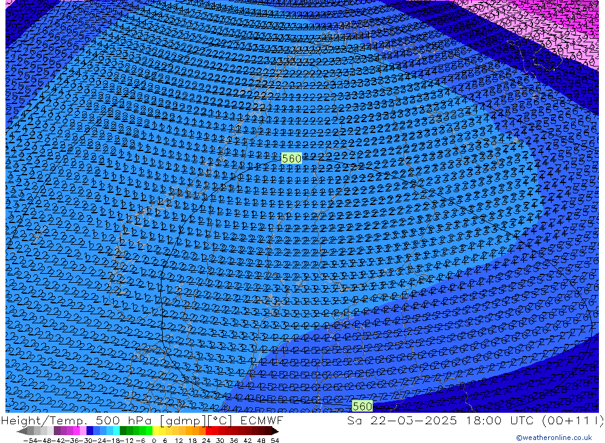This screenshot has width=605, height=443.
Task: Open the weatheronline.co.uk copyright link
Action: point(554,438)
